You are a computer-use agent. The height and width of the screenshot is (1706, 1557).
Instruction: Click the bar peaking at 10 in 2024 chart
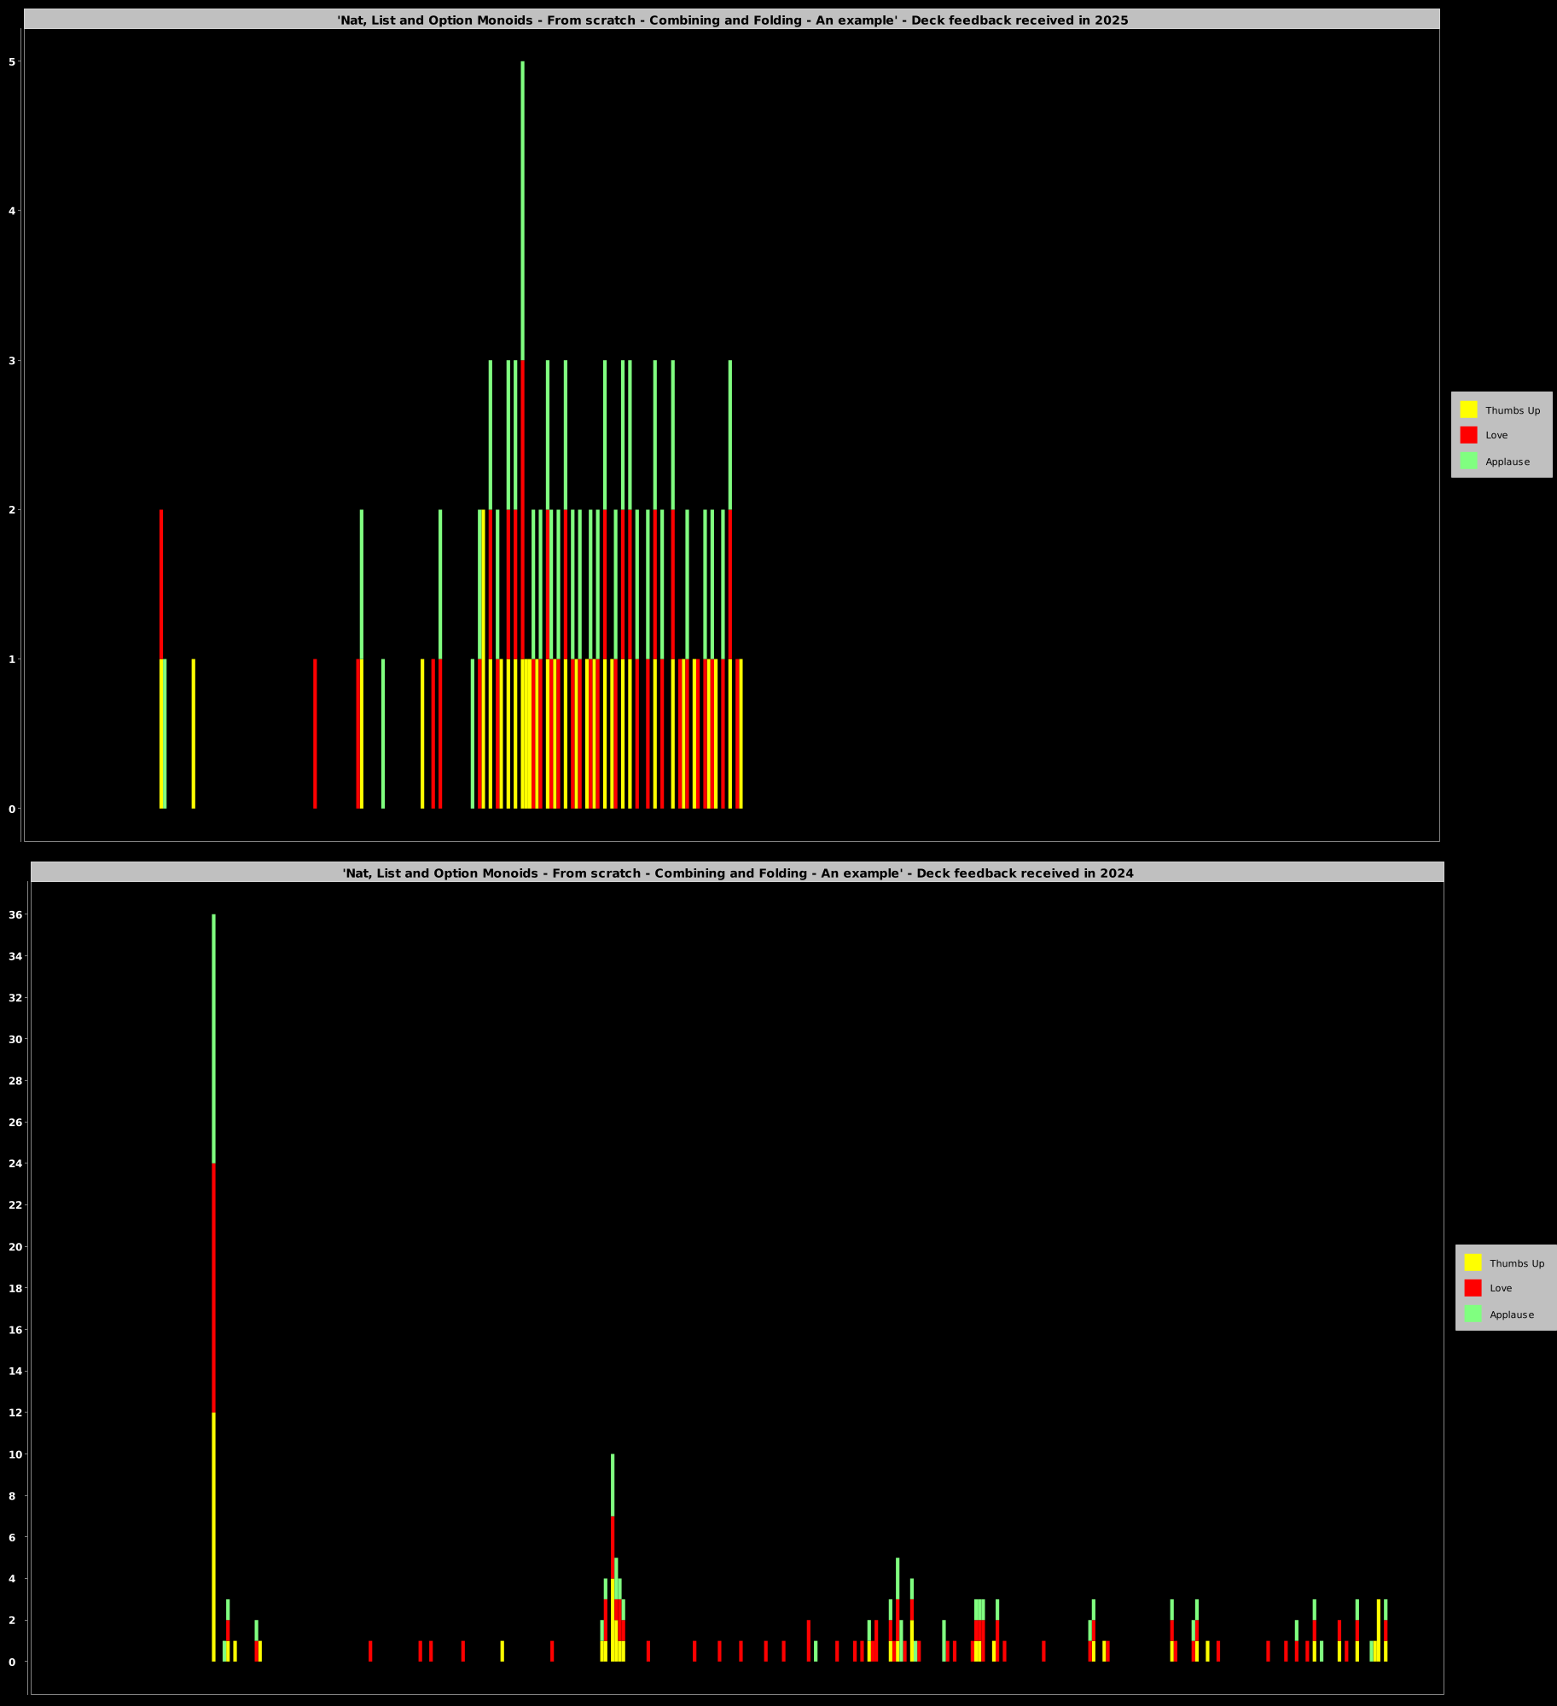point(613,1518)
